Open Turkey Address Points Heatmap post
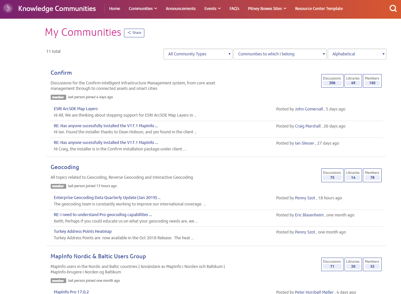Viewport: 401px width, 294px height. pyautogui.click(x=83, y=232)
